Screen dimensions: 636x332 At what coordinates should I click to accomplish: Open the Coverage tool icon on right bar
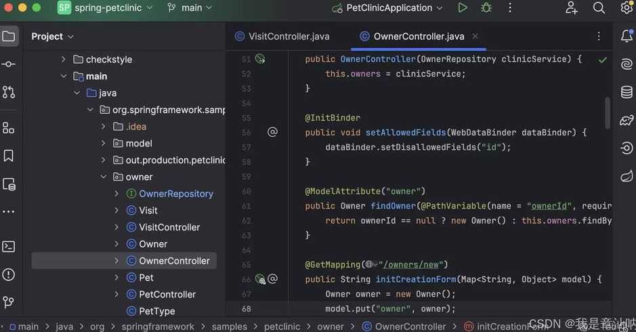click(627, 148)
